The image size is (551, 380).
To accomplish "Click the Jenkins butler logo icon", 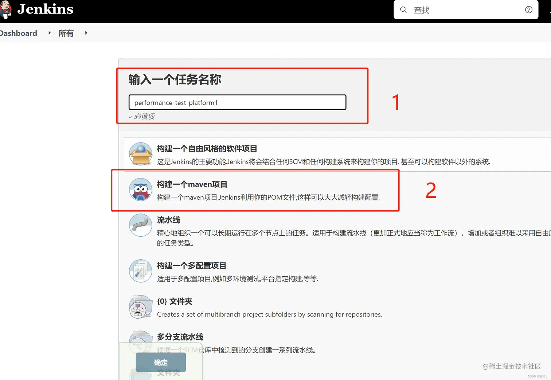I will coord(5,9).
